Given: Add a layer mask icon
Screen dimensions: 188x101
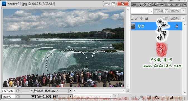Looking at the screenshot, I should coord(149,97).
